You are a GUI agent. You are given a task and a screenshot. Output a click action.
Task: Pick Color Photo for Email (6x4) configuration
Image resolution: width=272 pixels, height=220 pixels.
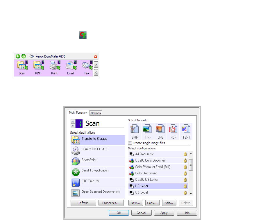pos(158,167)
